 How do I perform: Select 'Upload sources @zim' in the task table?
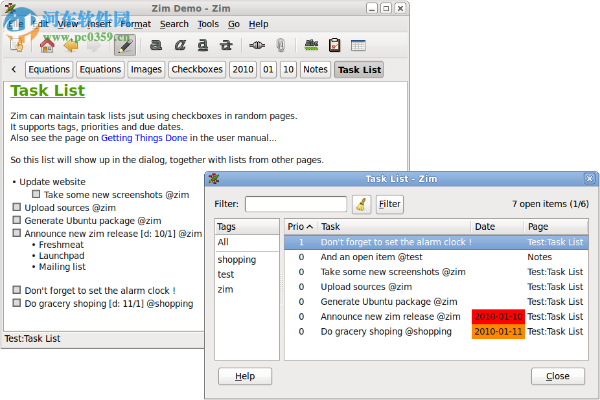[436, 287]
